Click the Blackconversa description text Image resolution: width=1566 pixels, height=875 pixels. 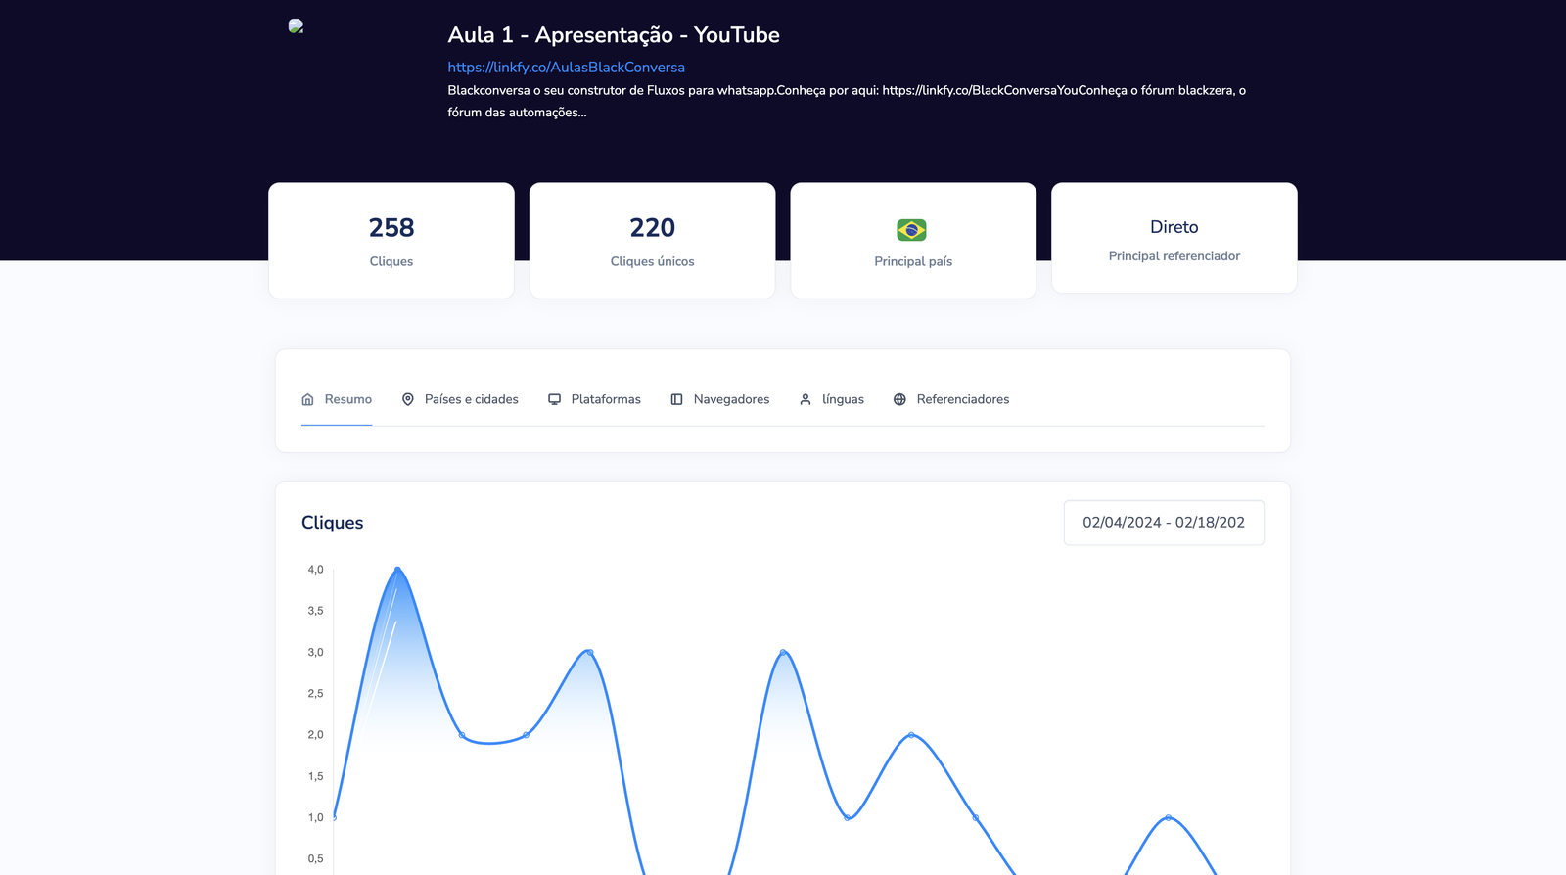pos(847,101)
